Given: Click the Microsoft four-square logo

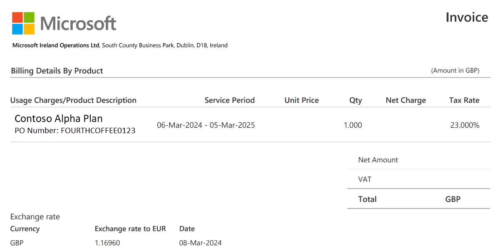Looking at the screenshot, I should coord(23,23).
